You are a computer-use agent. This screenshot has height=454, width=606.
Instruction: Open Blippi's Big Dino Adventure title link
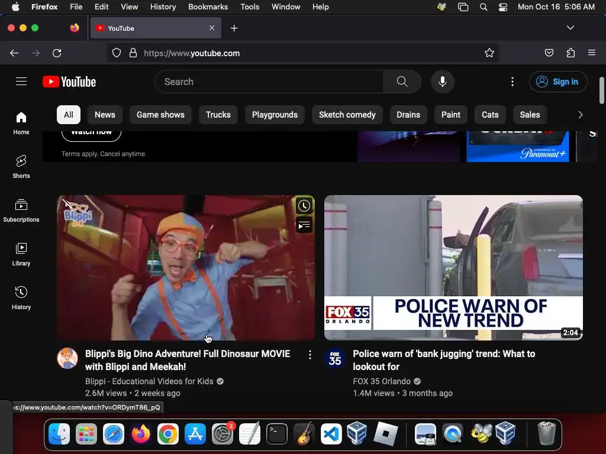click(x=188, y=360)
